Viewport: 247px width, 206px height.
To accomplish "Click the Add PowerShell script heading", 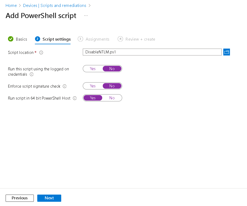I will pyautogui.click(x=41, y=16).
